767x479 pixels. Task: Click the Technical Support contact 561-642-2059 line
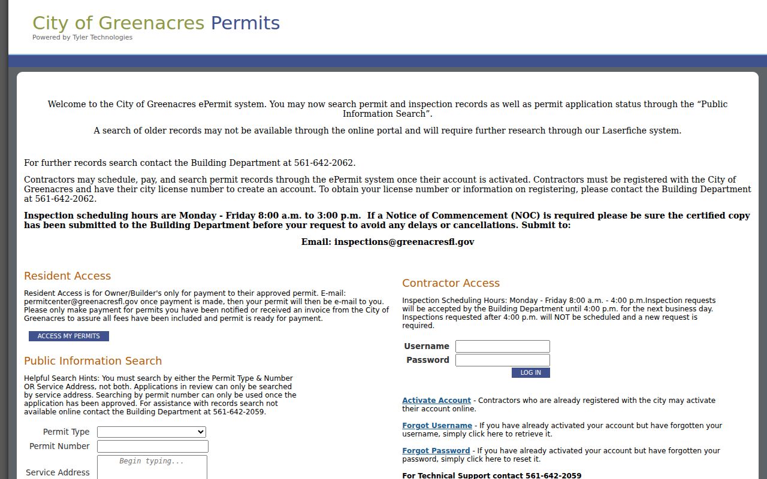(x=492, y=476)
